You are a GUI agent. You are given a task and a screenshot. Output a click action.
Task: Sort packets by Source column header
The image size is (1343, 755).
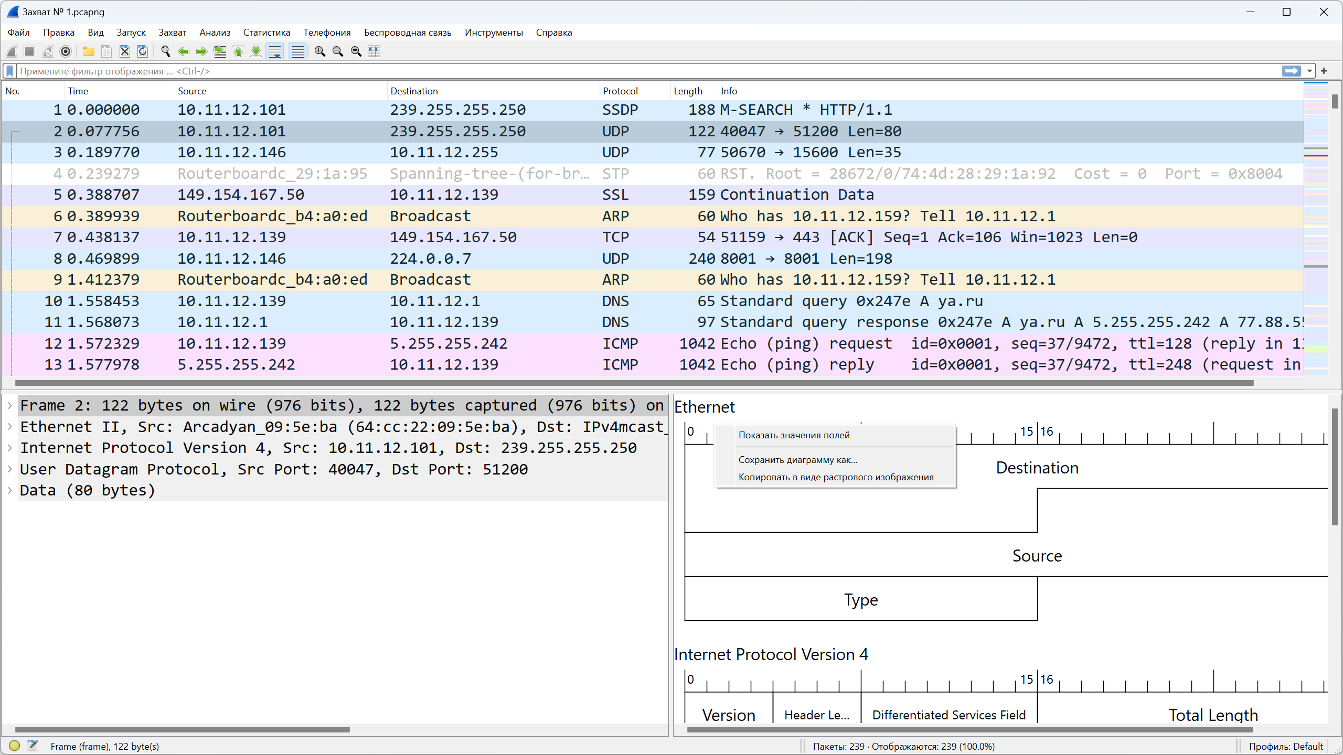point(281,91)
